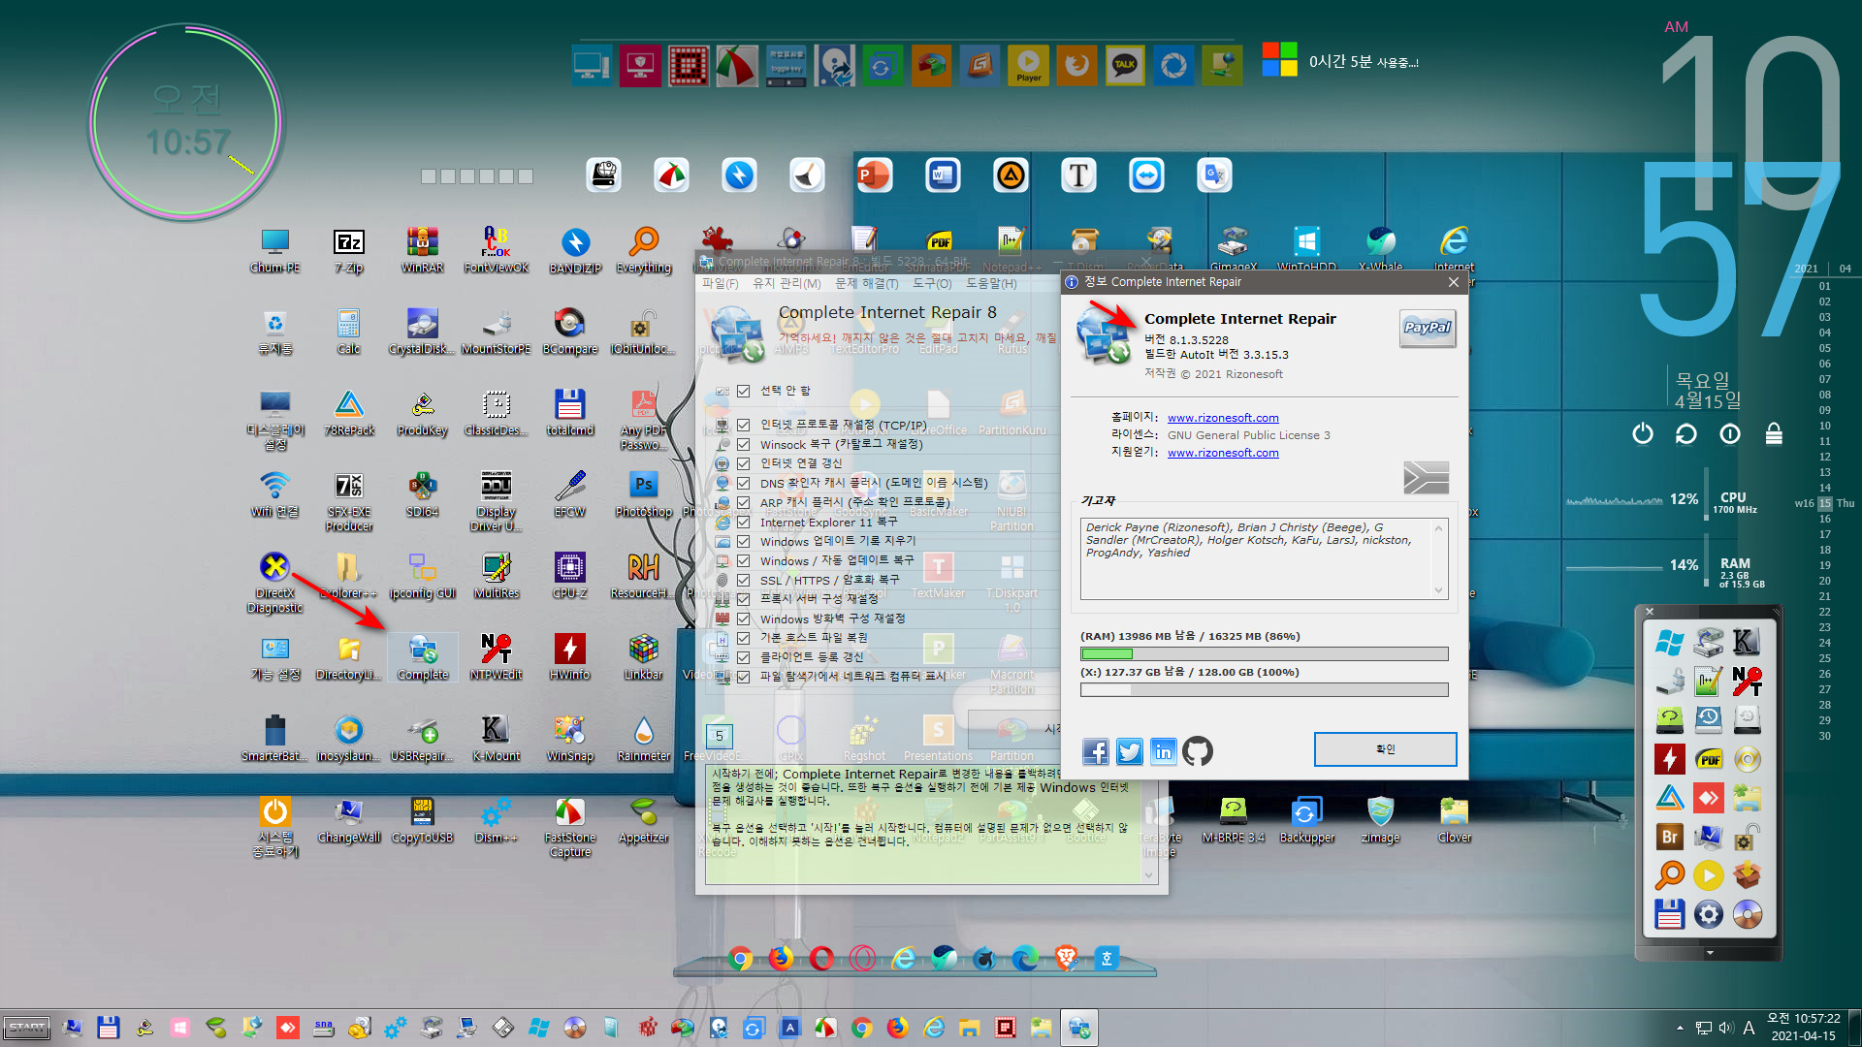This screenshot has height=1047, width=1862.
Task: Toggle the 선택 안 함 checkbox
Action: point(744,391)
